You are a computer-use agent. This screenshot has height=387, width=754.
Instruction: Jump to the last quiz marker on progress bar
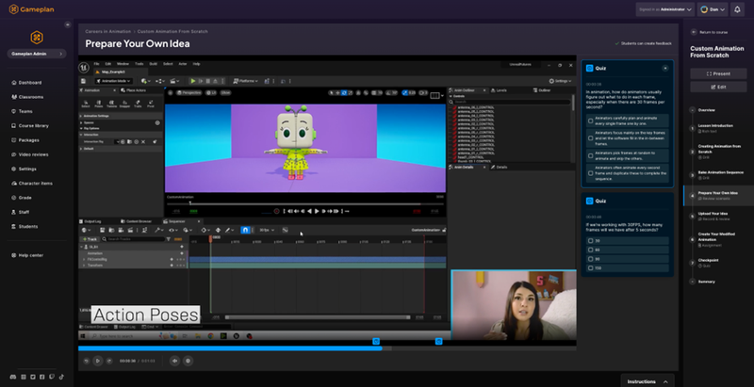(x=438, y=341)
